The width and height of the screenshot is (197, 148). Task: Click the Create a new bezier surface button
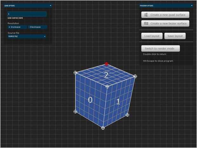[165, 24]
